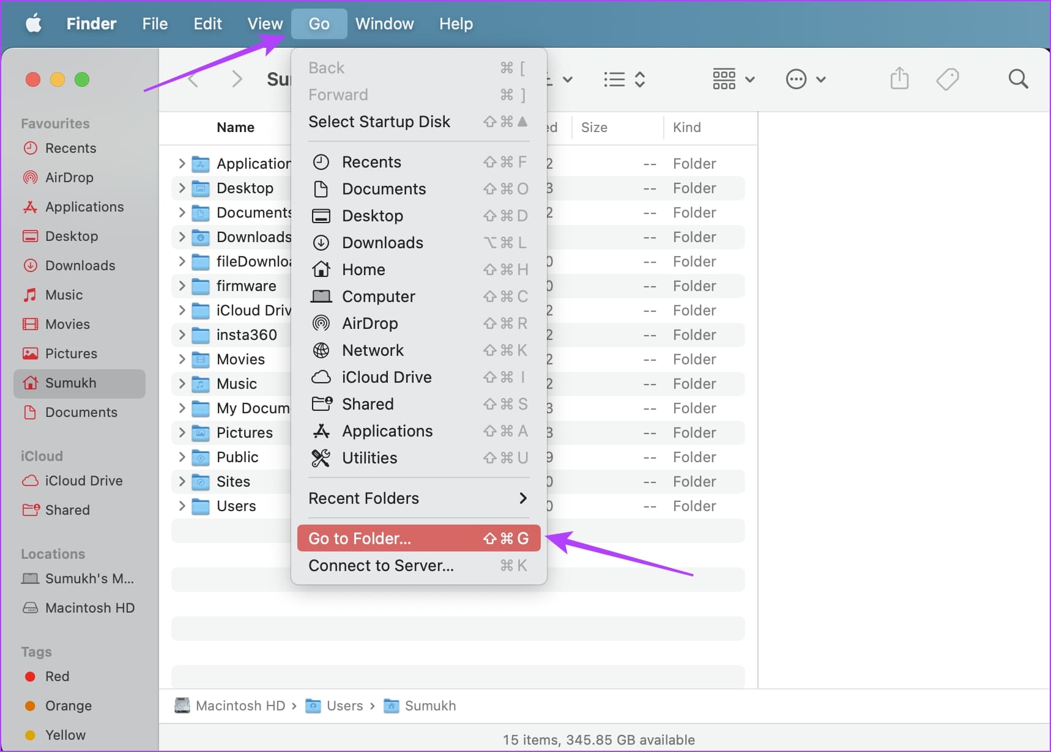The height and width of the screenshot is (752, 1051).
Task: Expand the Desktop folder row
Action: tap(182, 188)
